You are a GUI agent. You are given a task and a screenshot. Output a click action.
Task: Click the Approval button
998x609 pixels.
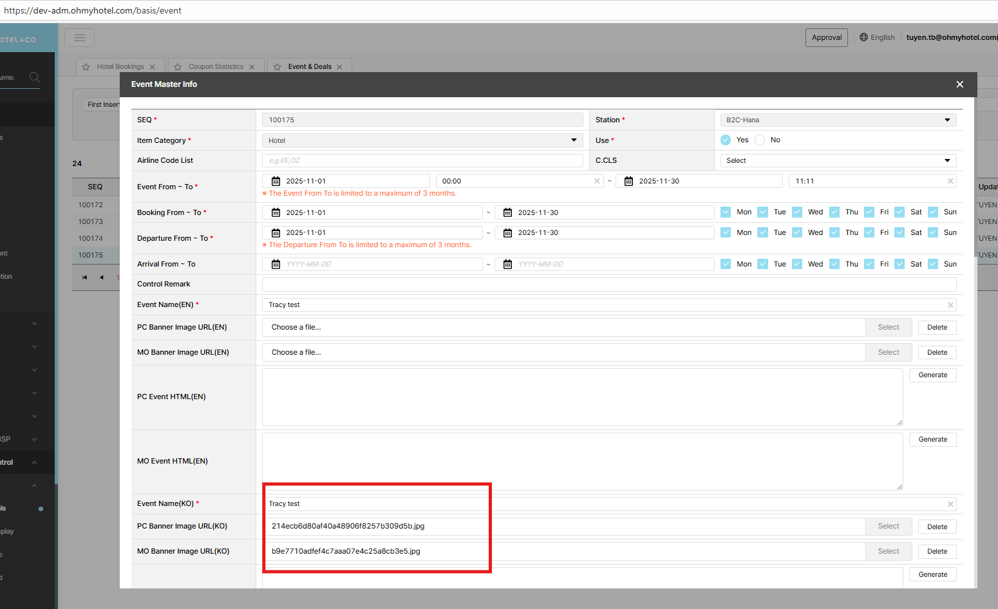pos(827,37)
